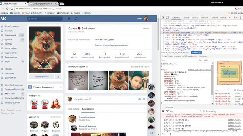Viewport: 243px width, 136px height.
Task: Toggle the background color checkbox swatch
Action: pyautogui.click(x=178, y=72)
